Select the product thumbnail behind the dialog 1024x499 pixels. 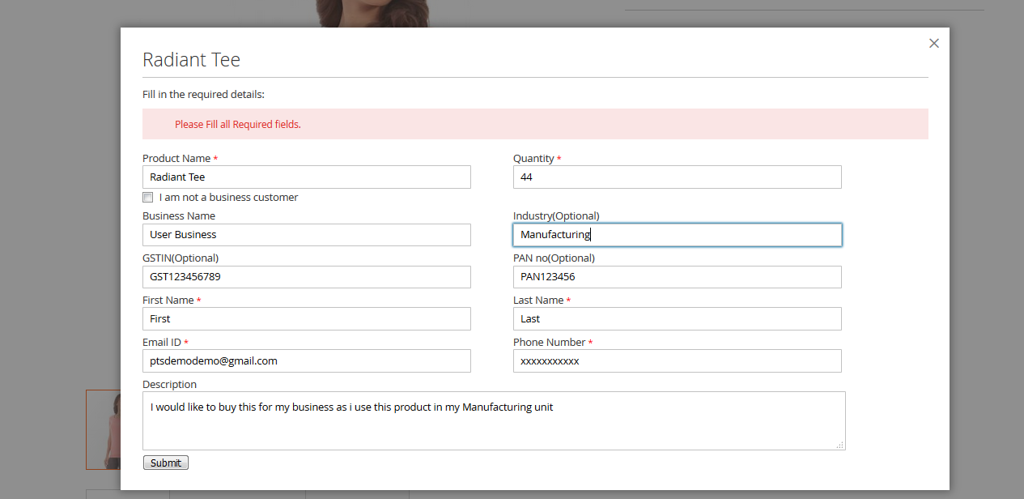(x=104, y=429)
